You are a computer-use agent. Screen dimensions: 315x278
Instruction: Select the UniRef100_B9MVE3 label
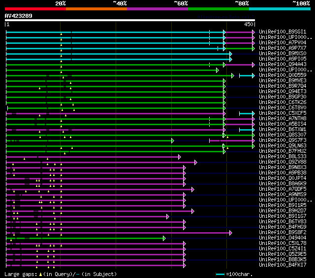click(x=283, y=81)
